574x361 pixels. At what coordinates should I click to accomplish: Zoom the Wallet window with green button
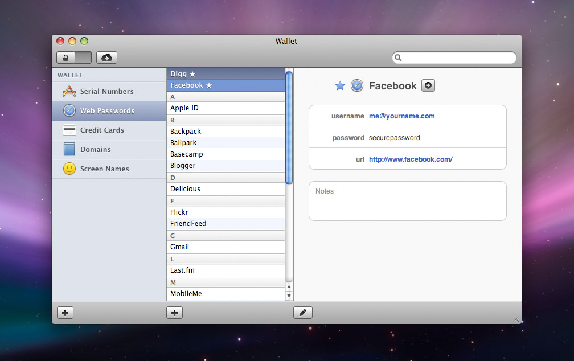pyautogui.click(x=84, y=41)
